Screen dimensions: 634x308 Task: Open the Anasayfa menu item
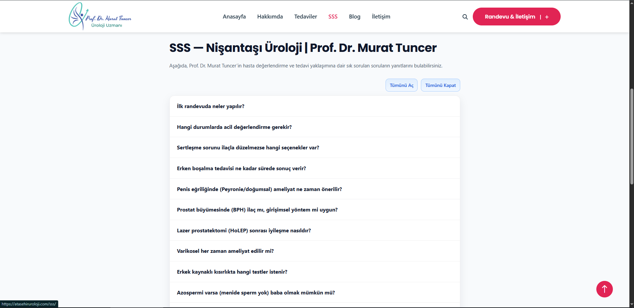click(x=234, y=17)
